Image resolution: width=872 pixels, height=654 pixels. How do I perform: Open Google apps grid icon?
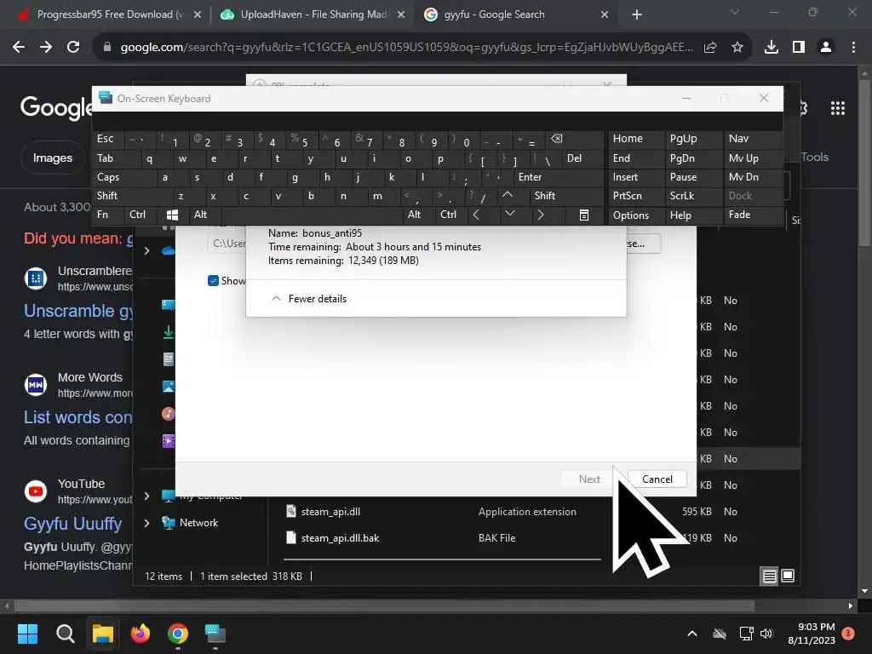coord(838,108)
